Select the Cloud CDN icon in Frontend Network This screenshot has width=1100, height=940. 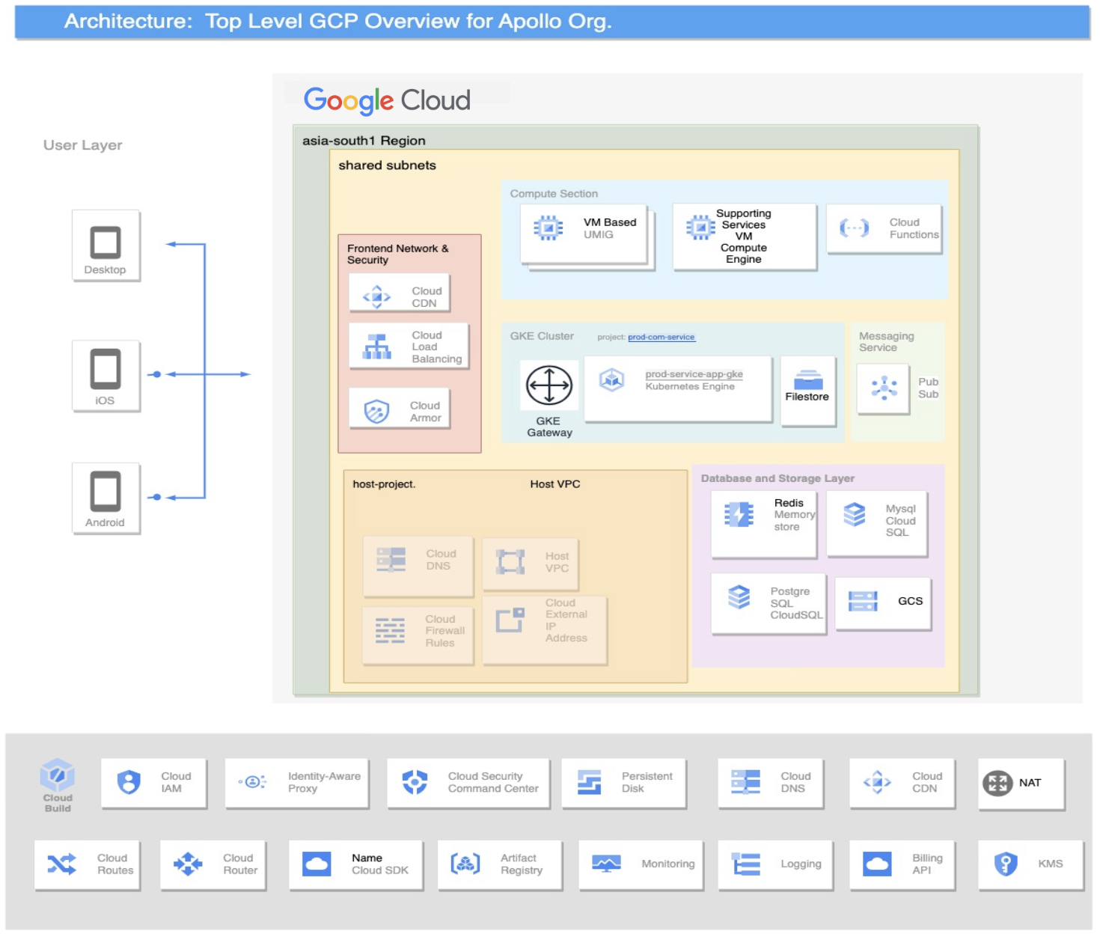point(376,297)
